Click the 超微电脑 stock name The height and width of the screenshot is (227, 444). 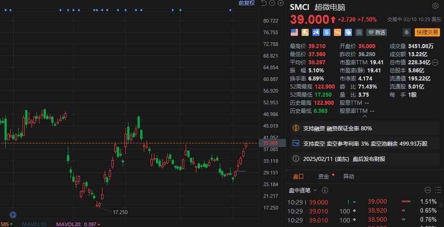330,7
